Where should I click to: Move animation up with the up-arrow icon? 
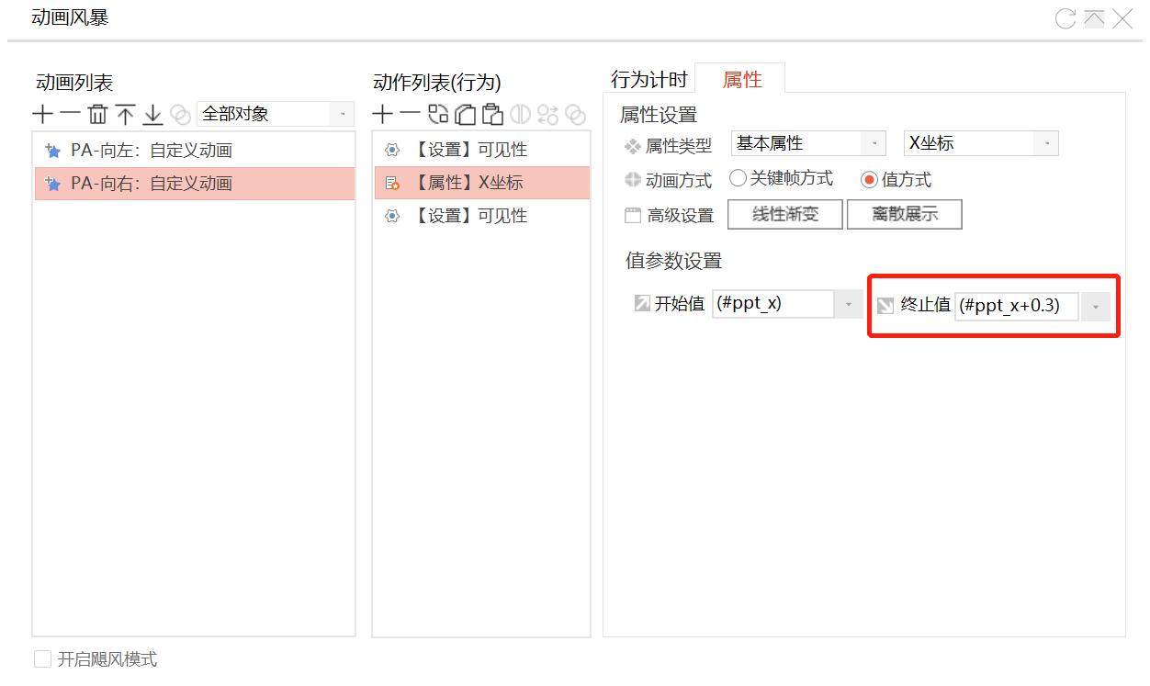[125, 115]
